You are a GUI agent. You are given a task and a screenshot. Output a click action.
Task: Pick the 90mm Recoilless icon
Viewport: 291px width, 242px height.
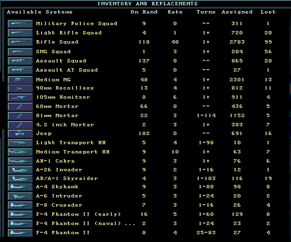tap(20, 88)
